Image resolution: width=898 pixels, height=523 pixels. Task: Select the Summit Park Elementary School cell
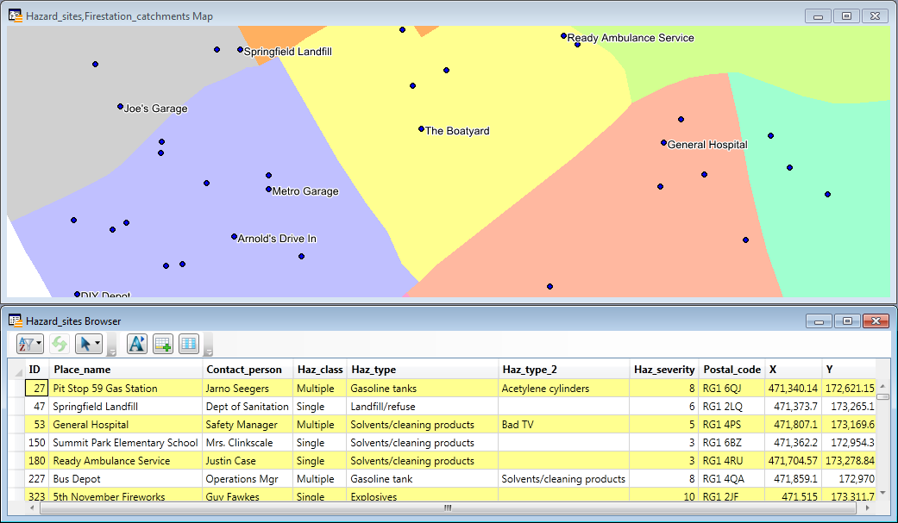point(125,442)
